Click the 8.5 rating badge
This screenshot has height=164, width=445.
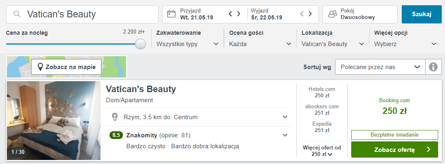[116, 135]
